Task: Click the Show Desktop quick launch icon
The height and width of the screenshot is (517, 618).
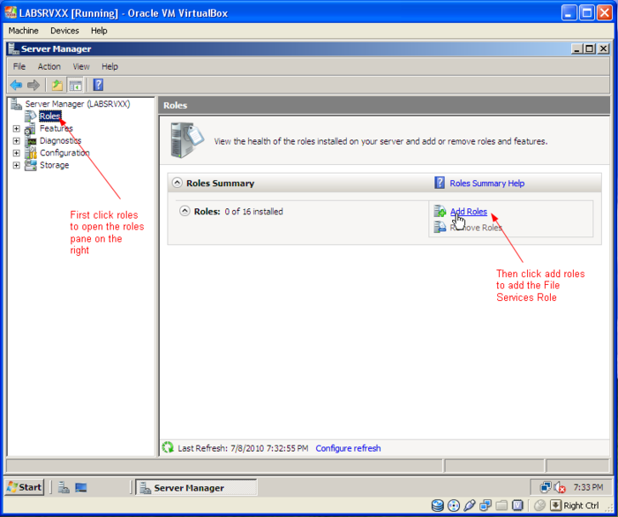Action: pos(81,487)
